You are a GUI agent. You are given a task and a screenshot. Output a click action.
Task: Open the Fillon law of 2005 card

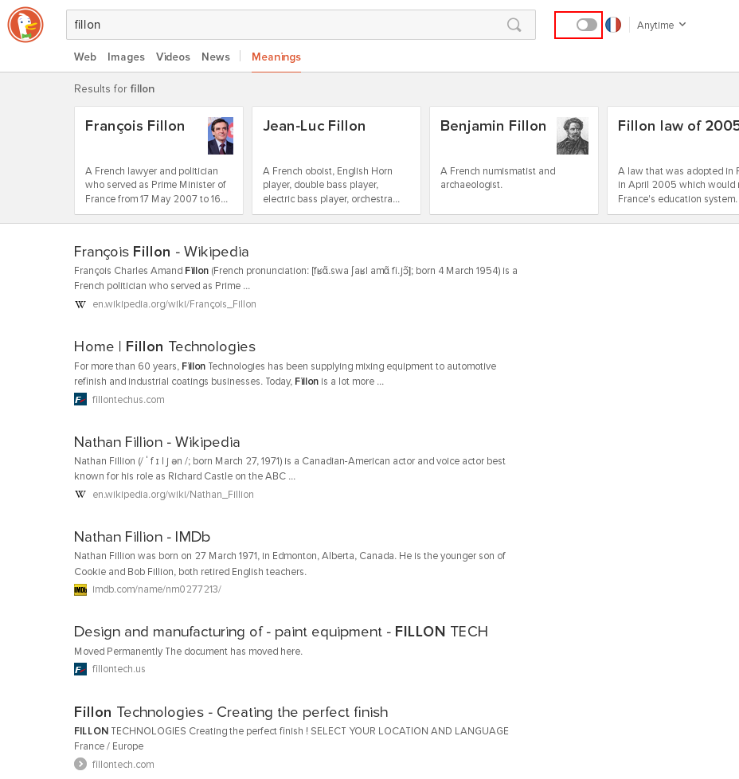pyautogui.click(x=673, y=160)
